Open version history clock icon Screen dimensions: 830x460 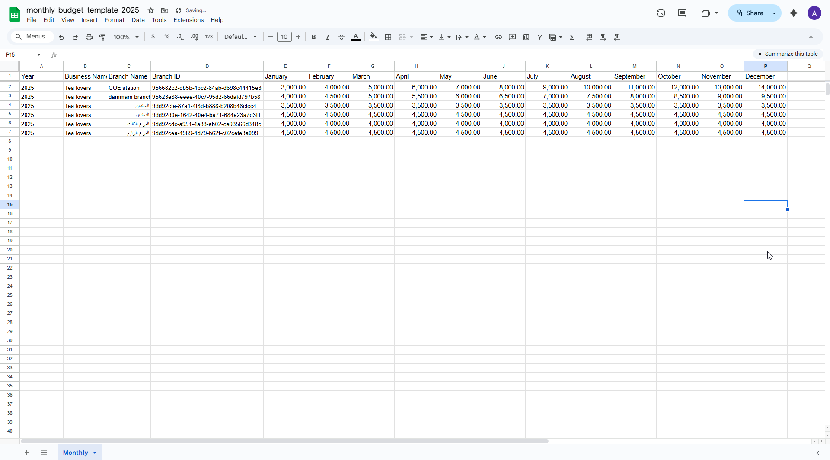(x=661, y=13)
